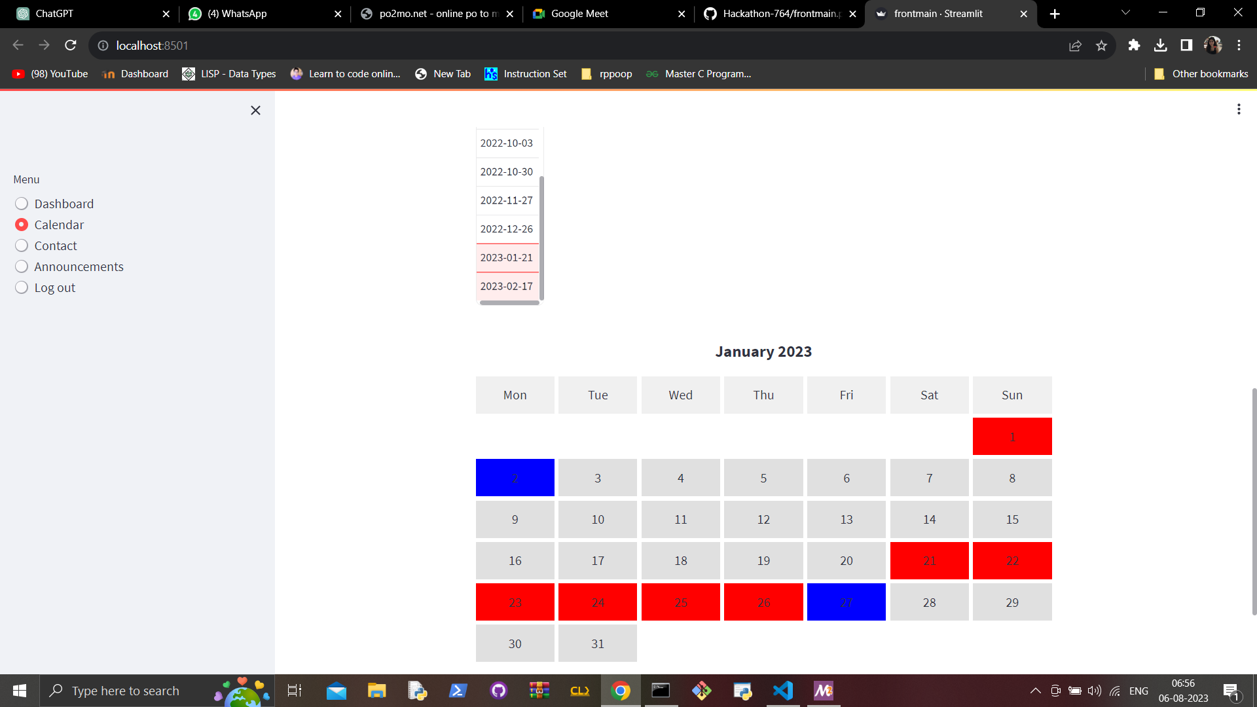
Task: Bookmark this page with the star icon
Action: 1101,45
